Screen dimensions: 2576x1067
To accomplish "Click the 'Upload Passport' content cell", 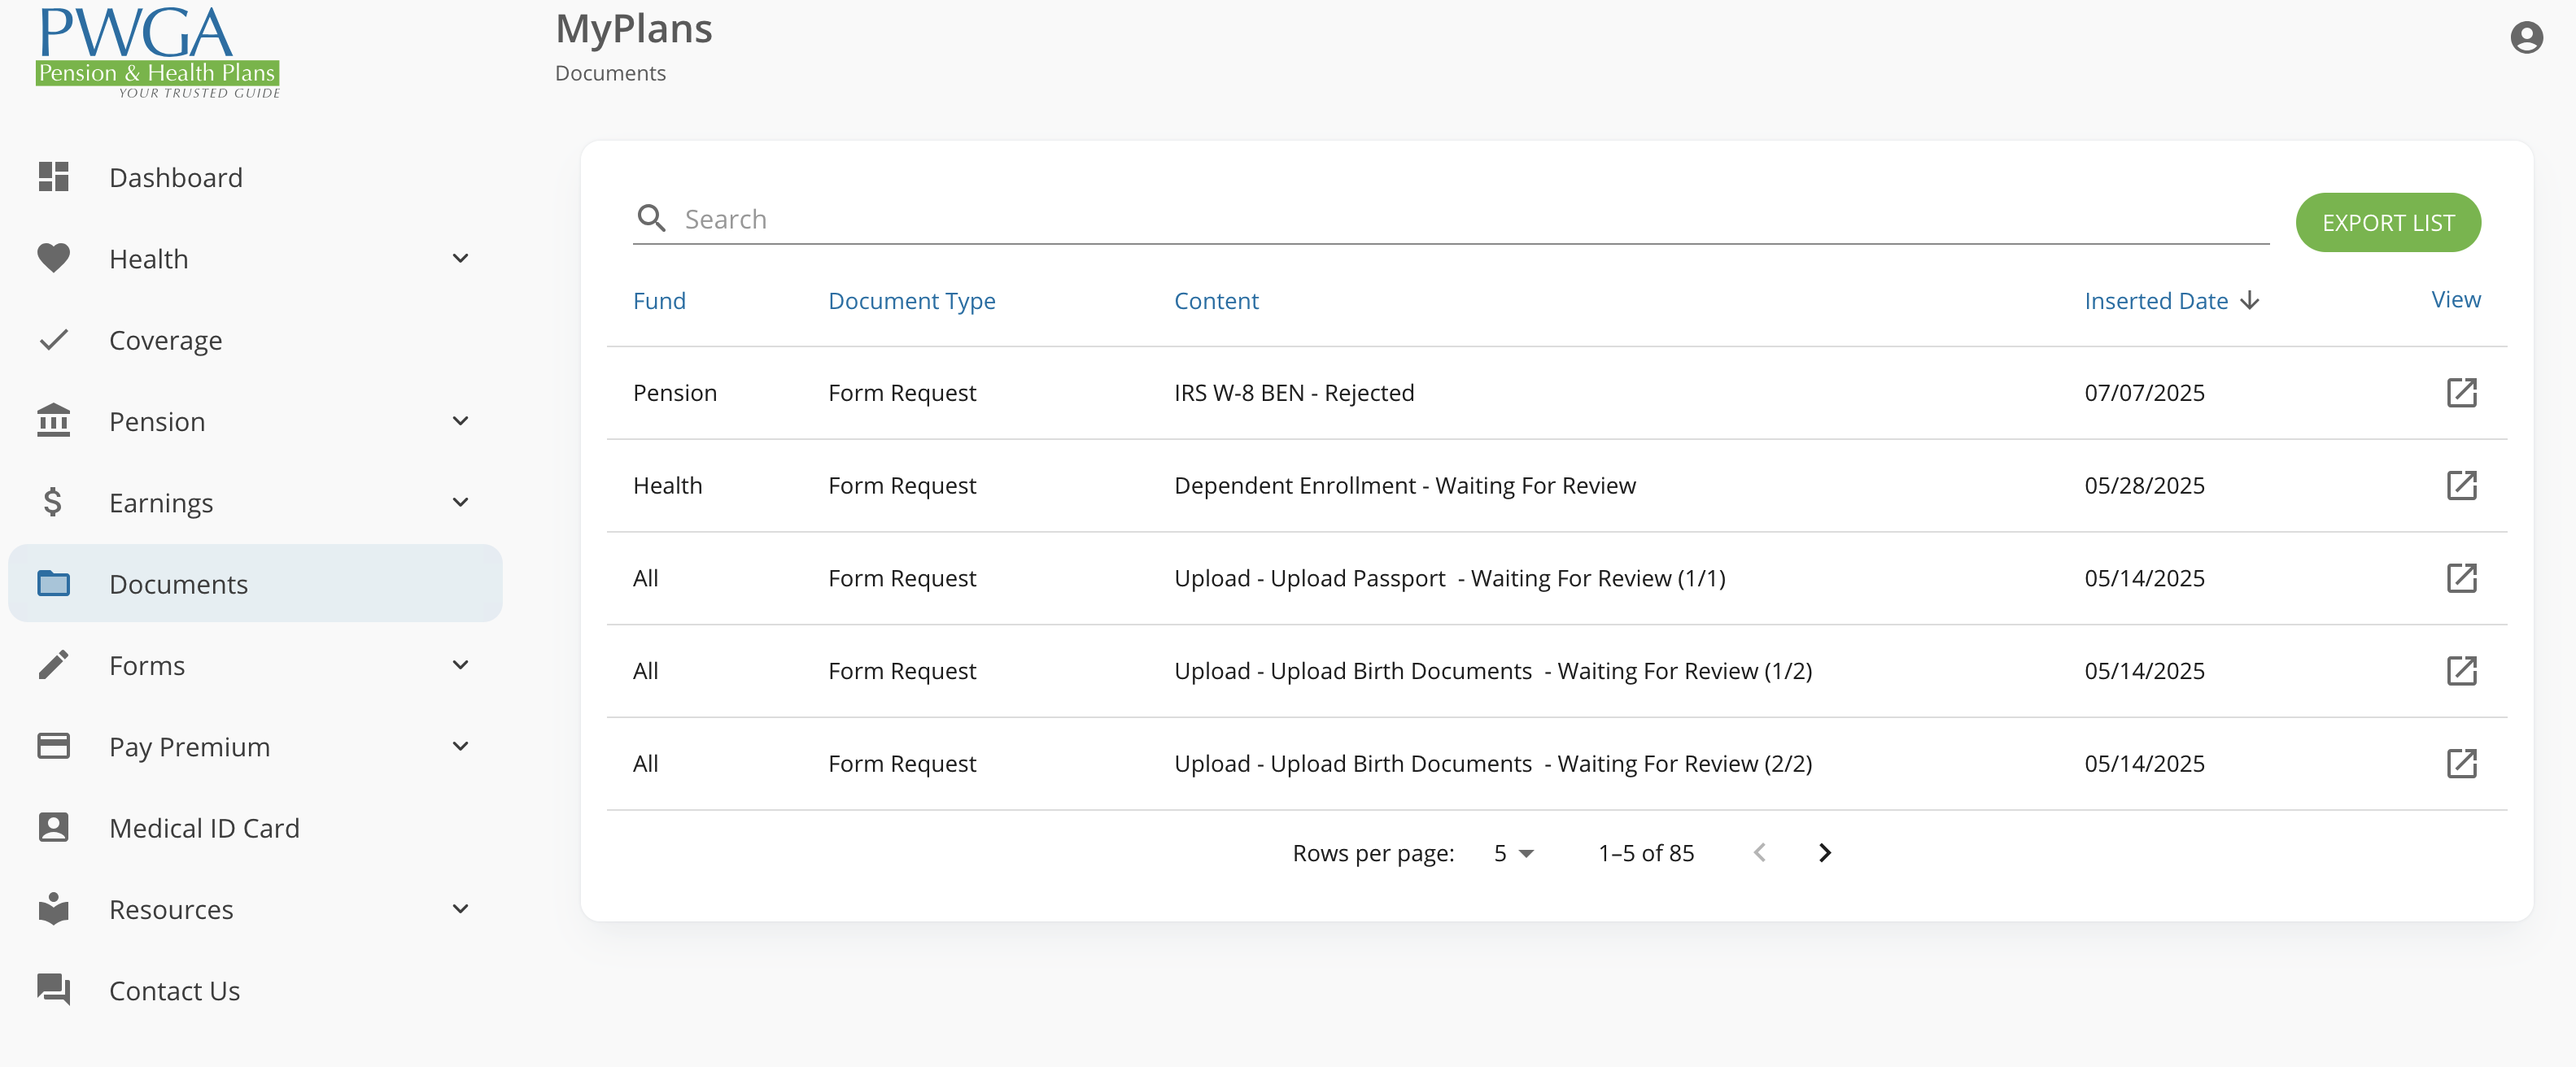I will 1450,578.
